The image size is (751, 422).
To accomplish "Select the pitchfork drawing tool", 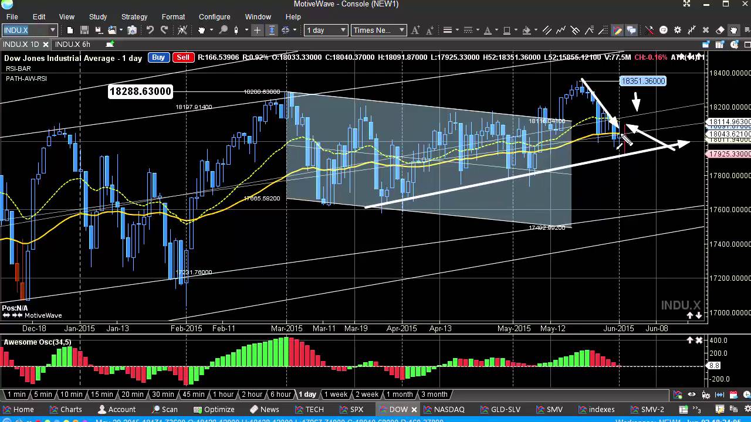I will click(575, 30).
